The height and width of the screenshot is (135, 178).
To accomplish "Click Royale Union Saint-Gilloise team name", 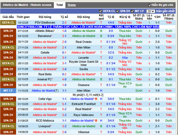I will (84, 63).
